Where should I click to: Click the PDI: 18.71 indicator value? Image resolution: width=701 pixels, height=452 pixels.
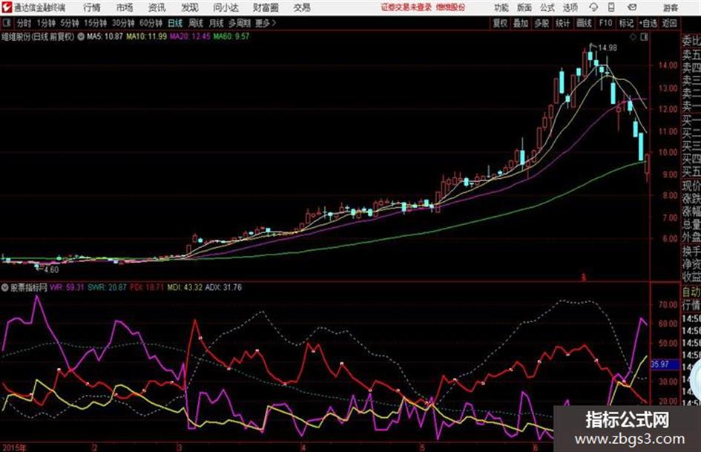coord(148,287)
